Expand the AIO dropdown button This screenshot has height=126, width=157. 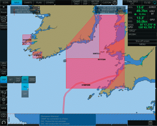point(25,80)
